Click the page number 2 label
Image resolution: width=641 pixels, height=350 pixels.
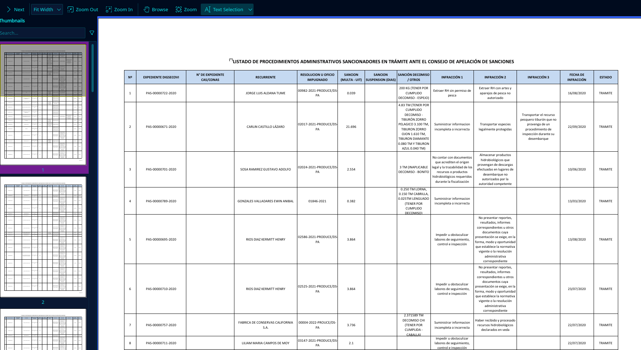coord(43,302)
